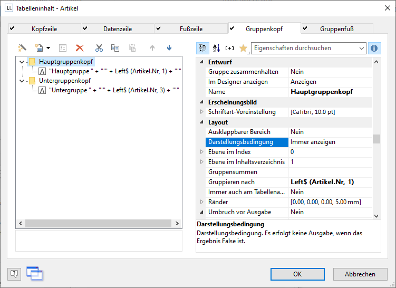
Task: Click the categorized properties view icon
Action: (x=202, y=48)
